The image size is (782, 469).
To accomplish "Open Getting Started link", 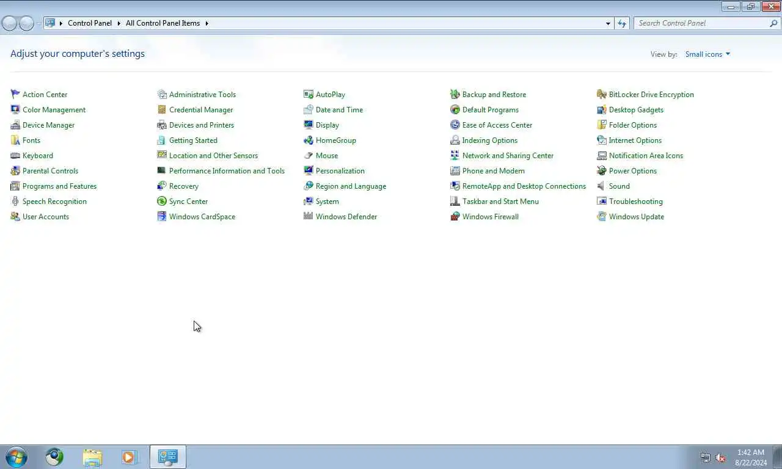I will click(193, 140).
